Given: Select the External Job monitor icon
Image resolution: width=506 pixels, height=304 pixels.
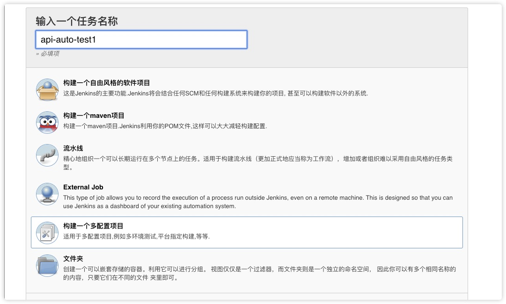Looking at the screenshot, I should 47,194.
